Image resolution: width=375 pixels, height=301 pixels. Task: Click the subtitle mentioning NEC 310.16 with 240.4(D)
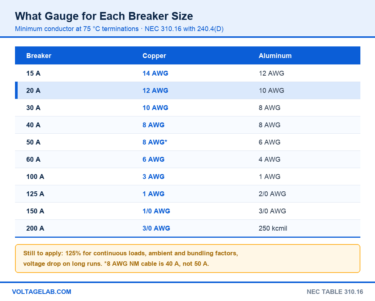[119, 29]
